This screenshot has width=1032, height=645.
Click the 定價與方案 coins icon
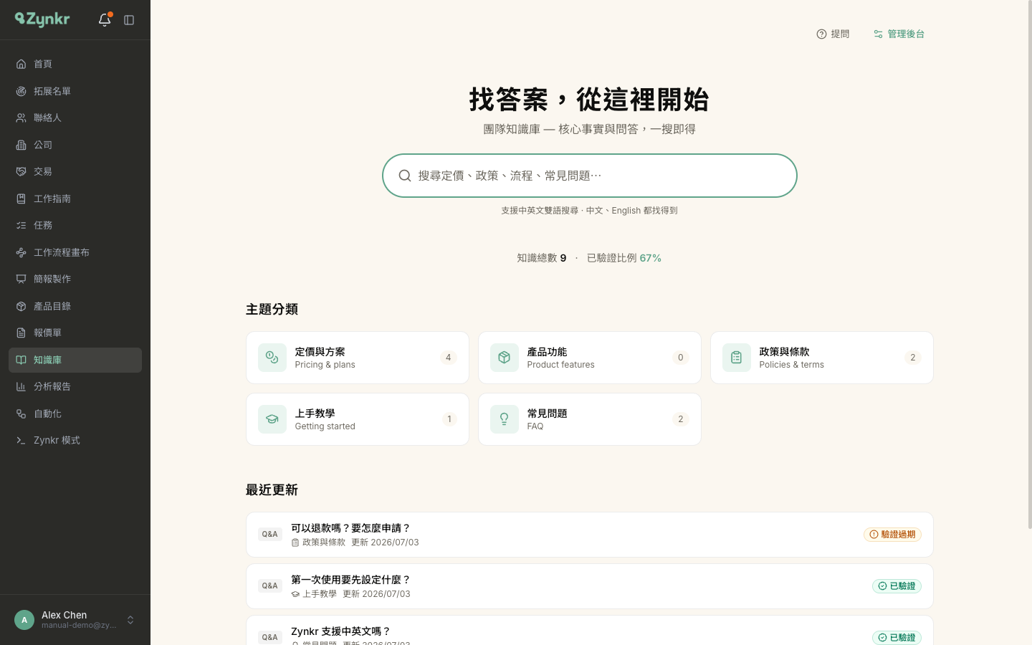click(x=272, y=358)
